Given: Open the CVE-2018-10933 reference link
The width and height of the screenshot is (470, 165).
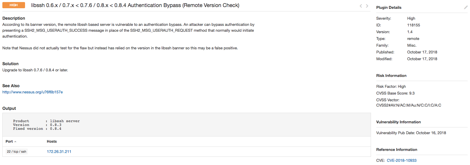Looking at the screenshot, I should [402, 161].
